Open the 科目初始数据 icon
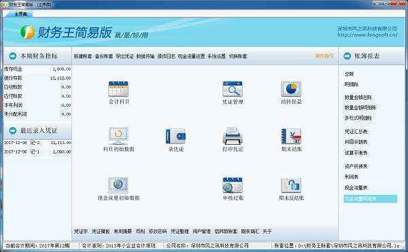Viewport: 408px width, 252px height. [118, 136]
